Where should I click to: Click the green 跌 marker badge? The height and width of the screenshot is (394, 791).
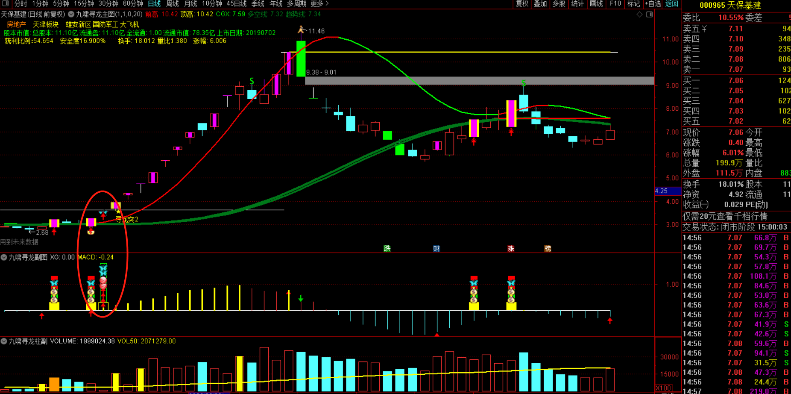tap(387, 249)
